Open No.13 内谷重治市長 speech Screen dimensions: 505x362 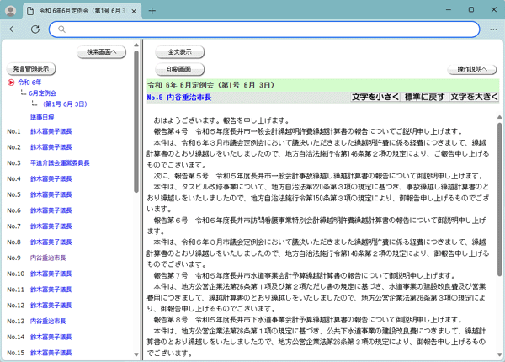point(48,321)
